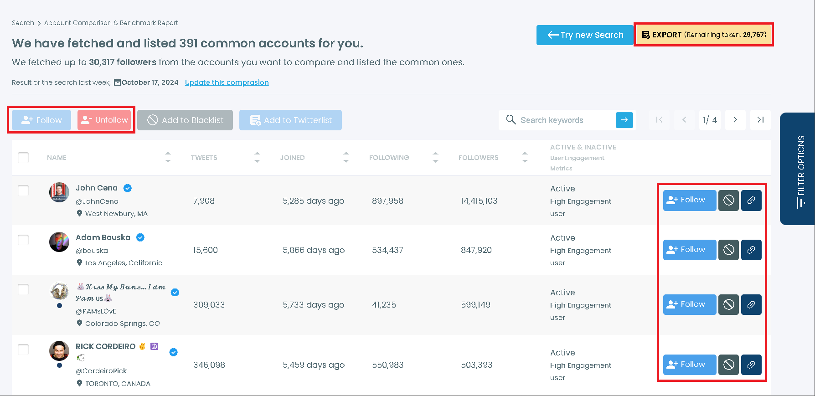Click Adam Bouska's tweets count 15,600

point(206,250)
